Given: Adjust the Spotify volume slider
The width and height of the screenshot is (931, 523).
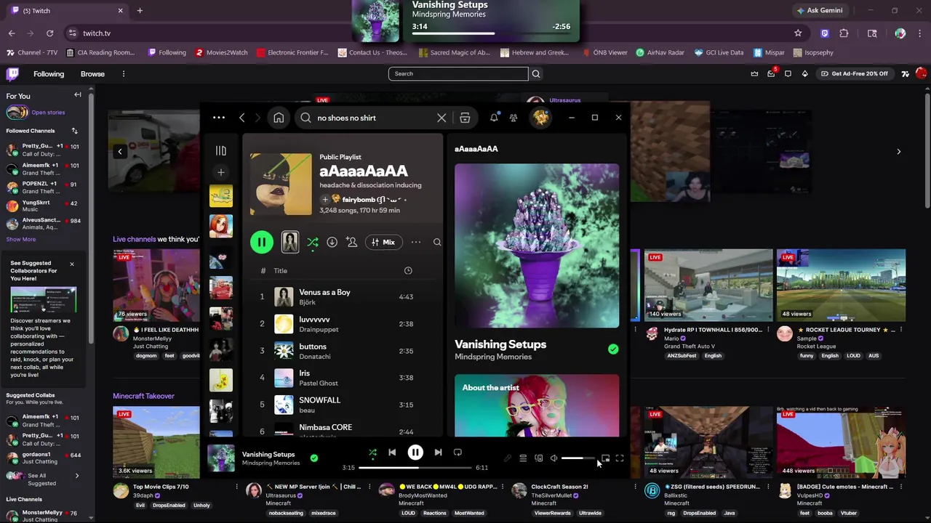Looking at the screenshot, I should (x=579, y=458).
